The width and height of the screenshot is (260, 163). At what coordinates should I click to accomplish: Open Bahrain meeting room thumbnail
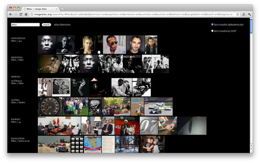click(59, 126)
